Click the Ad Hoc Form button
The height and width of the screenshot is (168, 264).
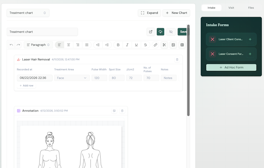(x=231, y=68)
